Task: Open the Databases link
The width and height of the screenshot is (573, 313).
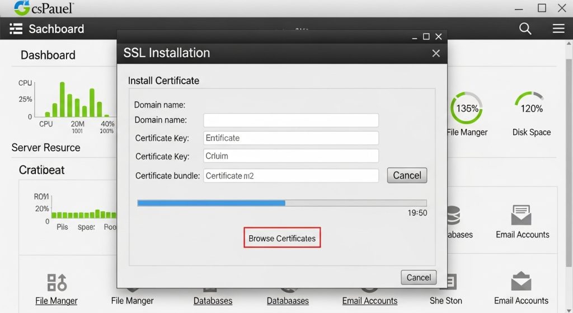Action: [x=213, y=301]
